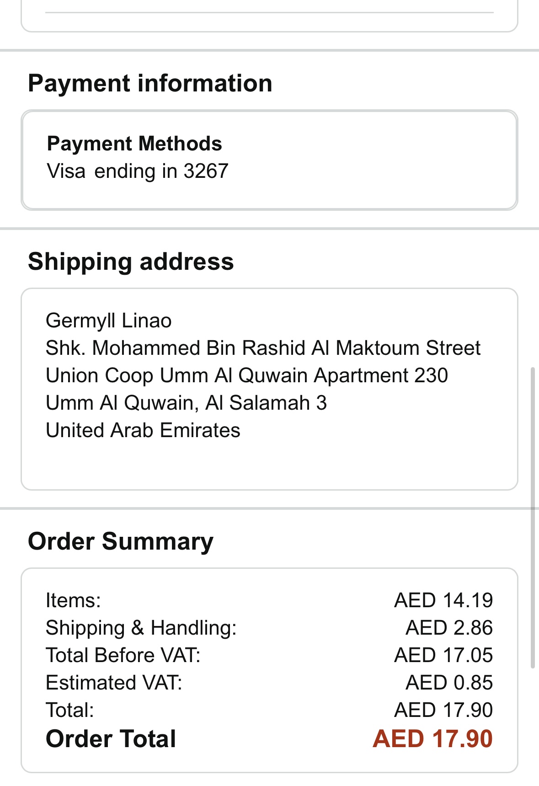
Task: Click the Shk. Mohammed Bin Rashid street line
Action: click(263, 348)
